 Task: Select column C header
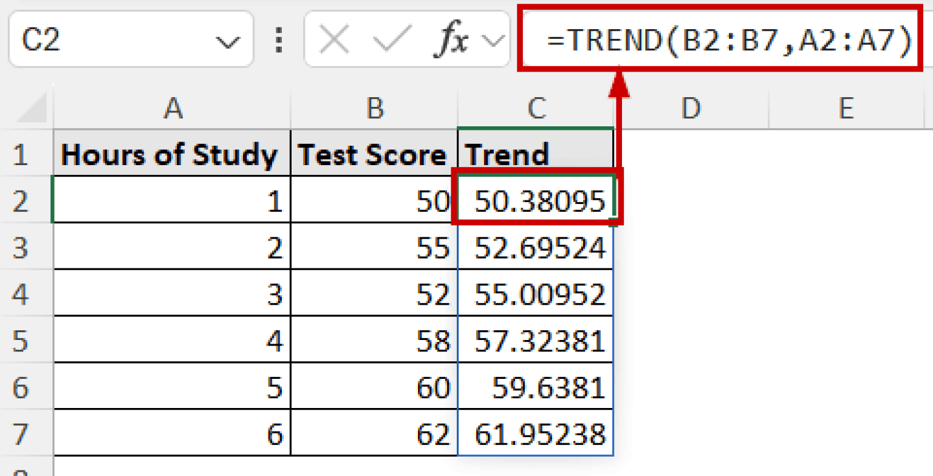point(535,109)
